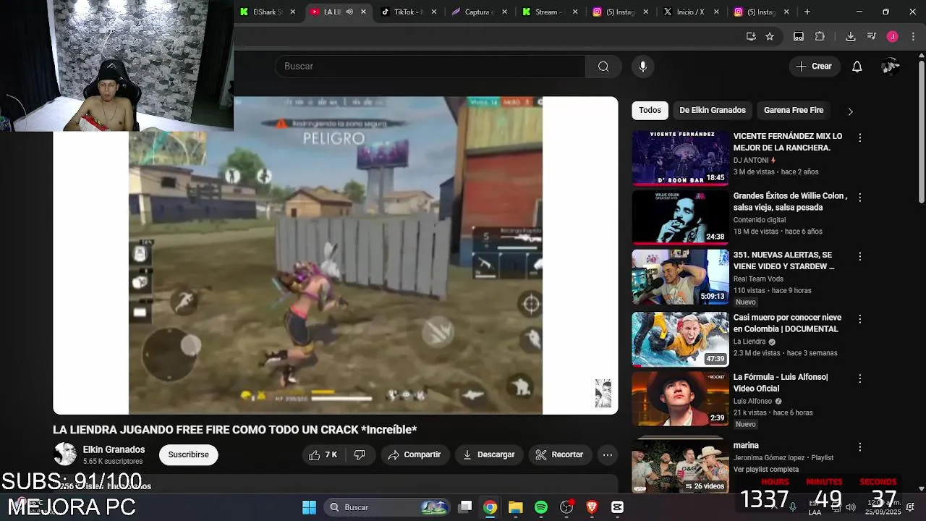Open options menu for marina playlist
The image size is (926, 521).
tap(859, 446)
